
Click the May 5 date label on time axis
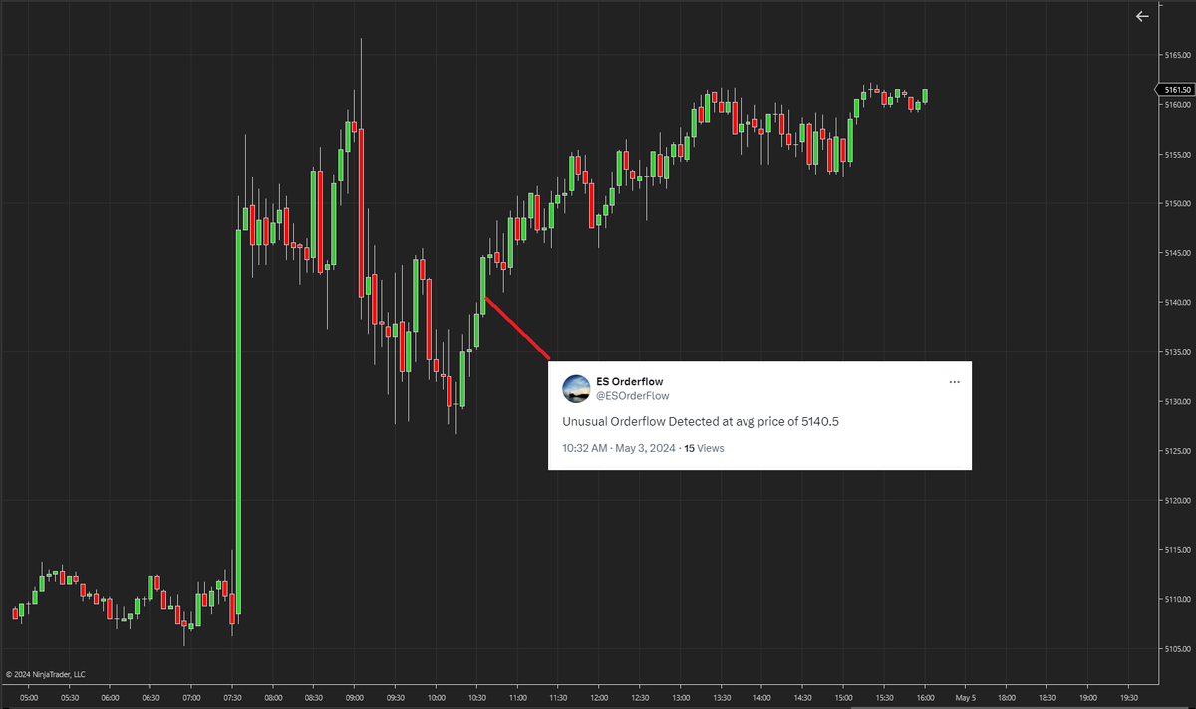click(965, 698)
